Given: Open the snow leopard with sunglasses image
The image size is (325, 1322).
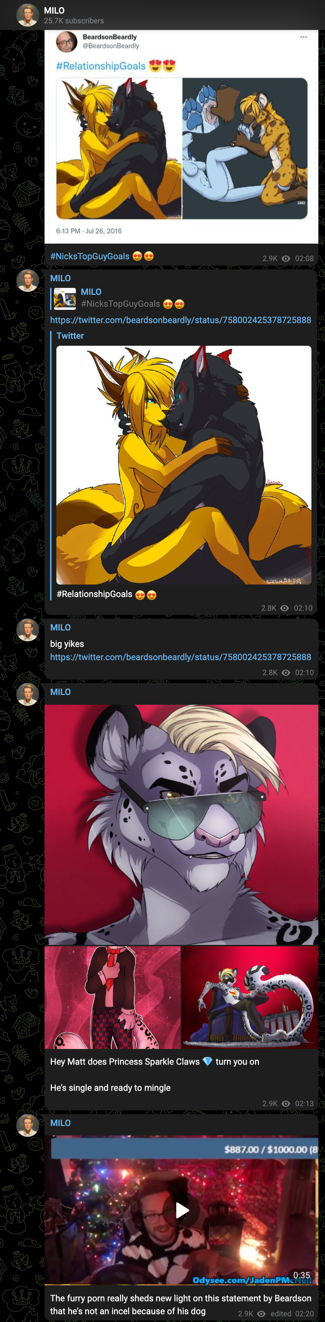Looking at the screenshot, I should pyautogui.click(x=182, y=824).
